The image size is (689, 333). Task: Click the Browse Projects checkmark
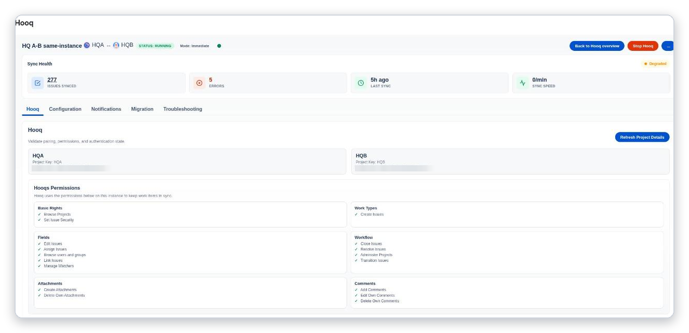[39, 214]
